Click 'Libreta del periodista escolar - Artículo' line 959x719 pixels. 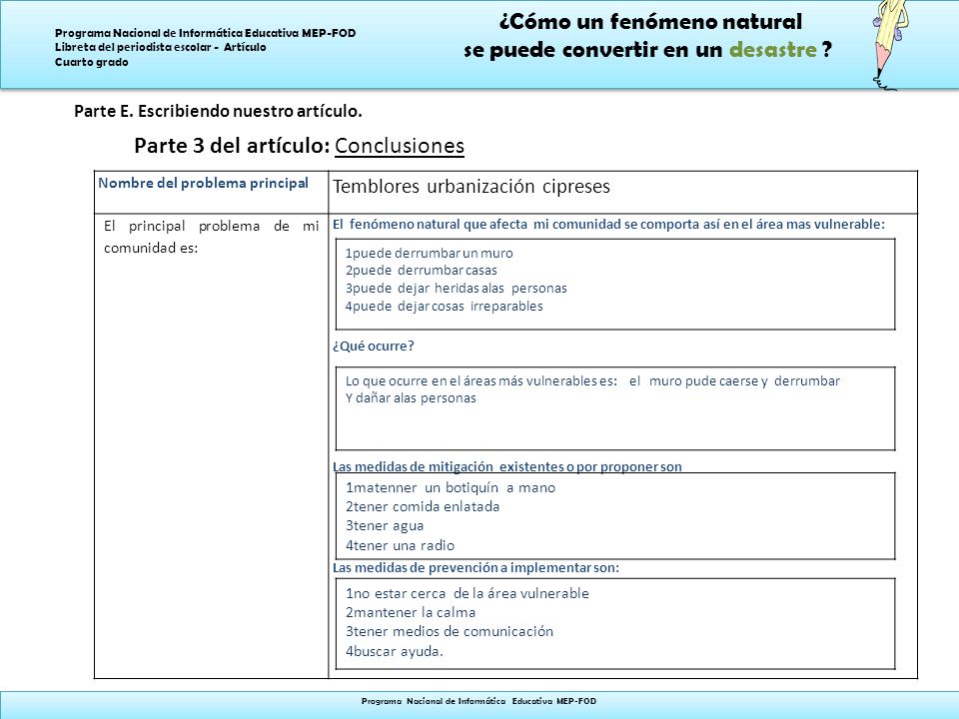[x=160, y=47]
